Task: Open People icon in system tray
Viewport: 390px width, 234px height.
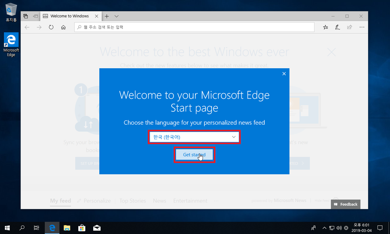Action: click(313, 228)
